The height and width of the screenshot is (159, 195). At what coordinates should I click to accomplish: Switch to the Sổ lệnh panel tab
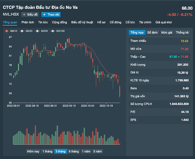pyautogui.click(x=153, y=32)
